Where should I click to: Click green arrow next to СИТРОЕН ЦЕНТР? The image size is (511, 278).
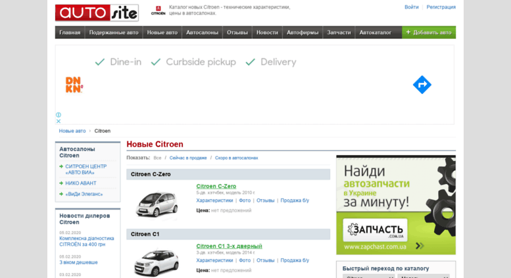[61, 166]
